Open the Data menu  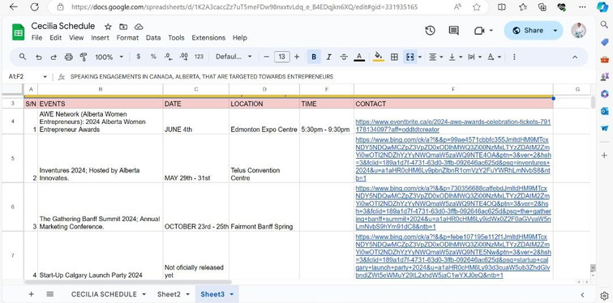(x=153, y=38)
